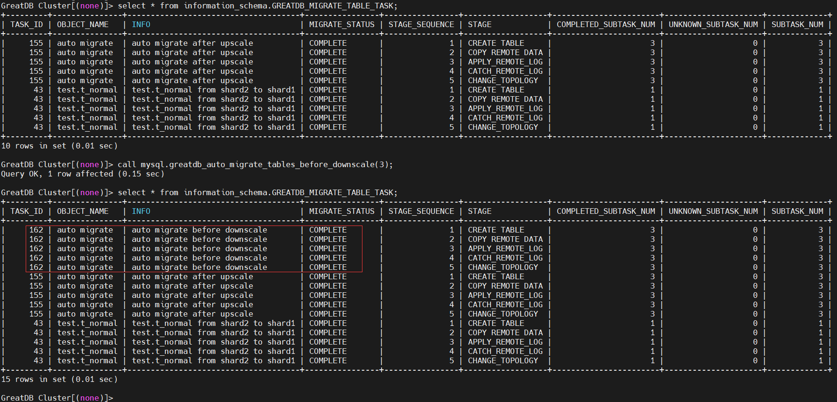Click the OBJECT_NAME header in the first table
The width and height of the screenshot is (837, 402).
[83, 24]
